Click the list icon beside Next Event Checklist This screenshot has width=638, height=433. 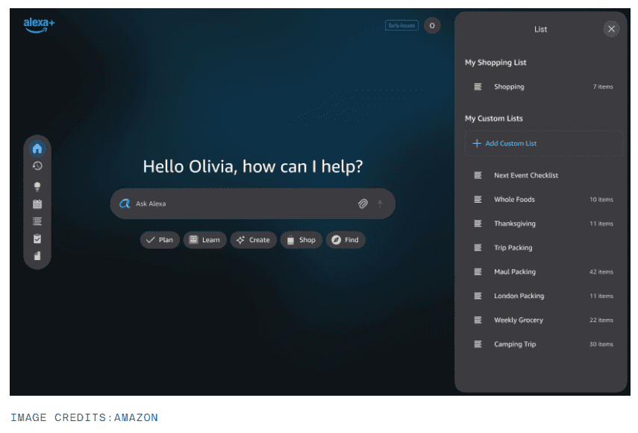click(x=478, y=175)
